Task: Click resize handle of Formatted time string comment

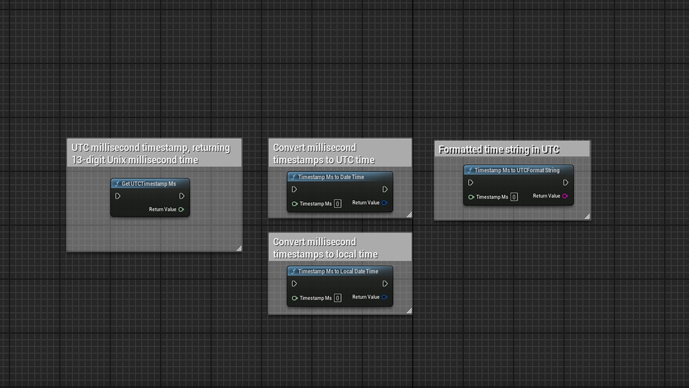Action: [587, 217]
